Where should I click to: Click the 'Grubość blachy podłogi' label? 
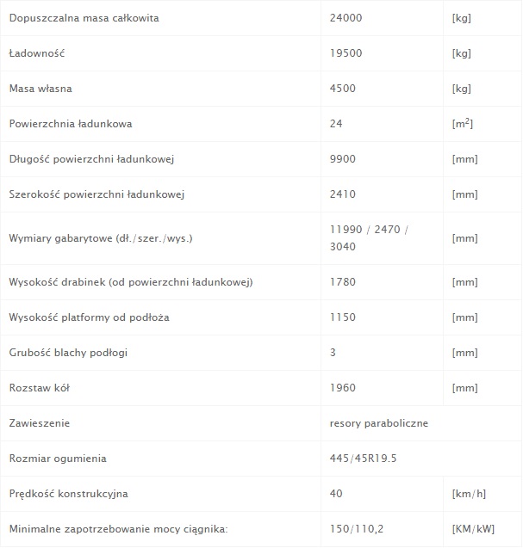point(70,353)
